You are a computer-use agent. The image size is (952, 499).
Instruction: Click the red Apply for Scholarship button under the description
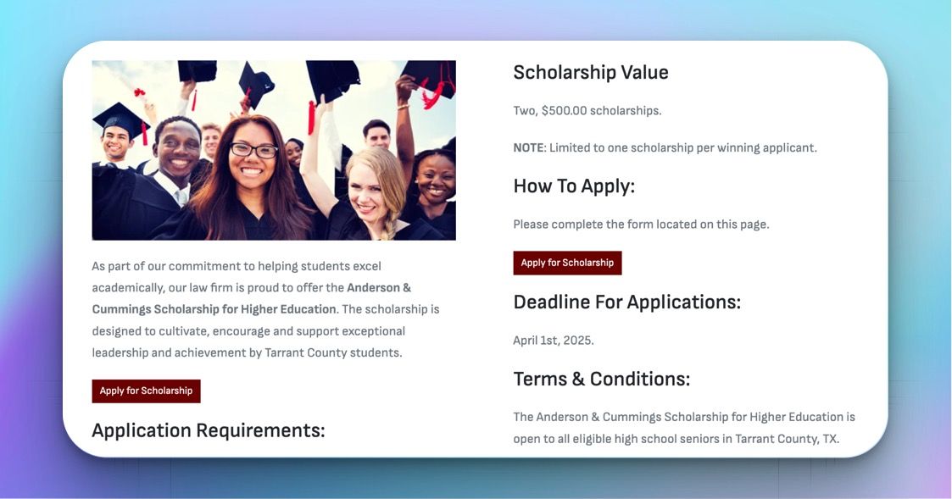click(146, 391)
